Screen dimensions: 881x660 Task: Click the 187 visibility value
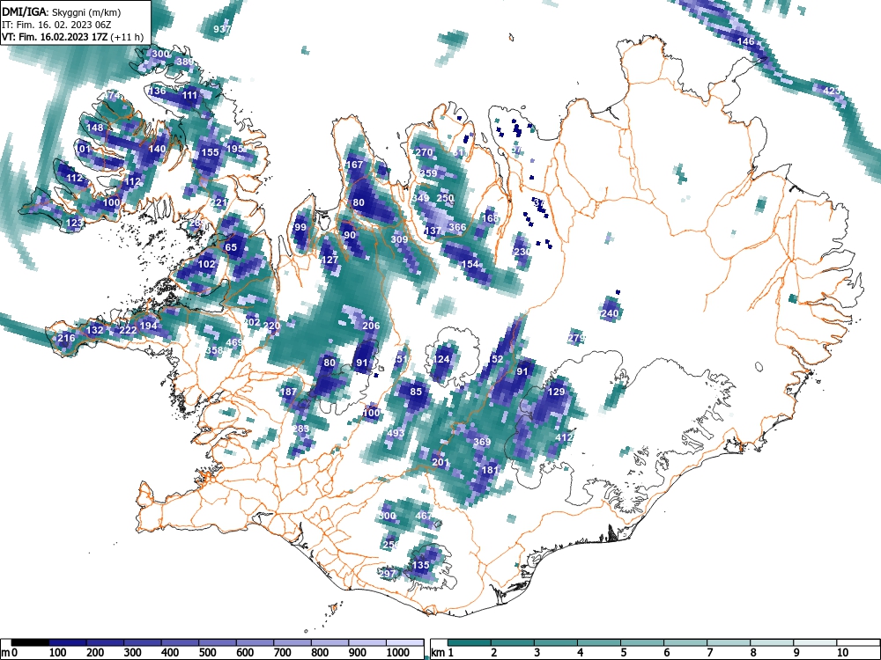(288, 392)
